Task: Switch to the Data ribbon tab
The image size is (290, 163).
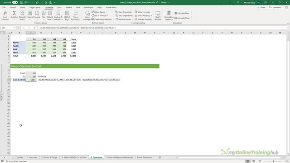Action: point(59,7)
